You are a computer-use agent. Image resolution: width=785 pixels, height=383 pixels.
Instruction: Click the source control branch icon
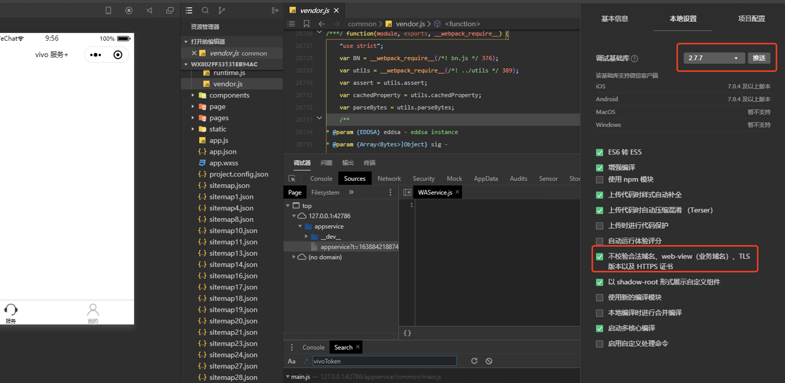point(222,10)
